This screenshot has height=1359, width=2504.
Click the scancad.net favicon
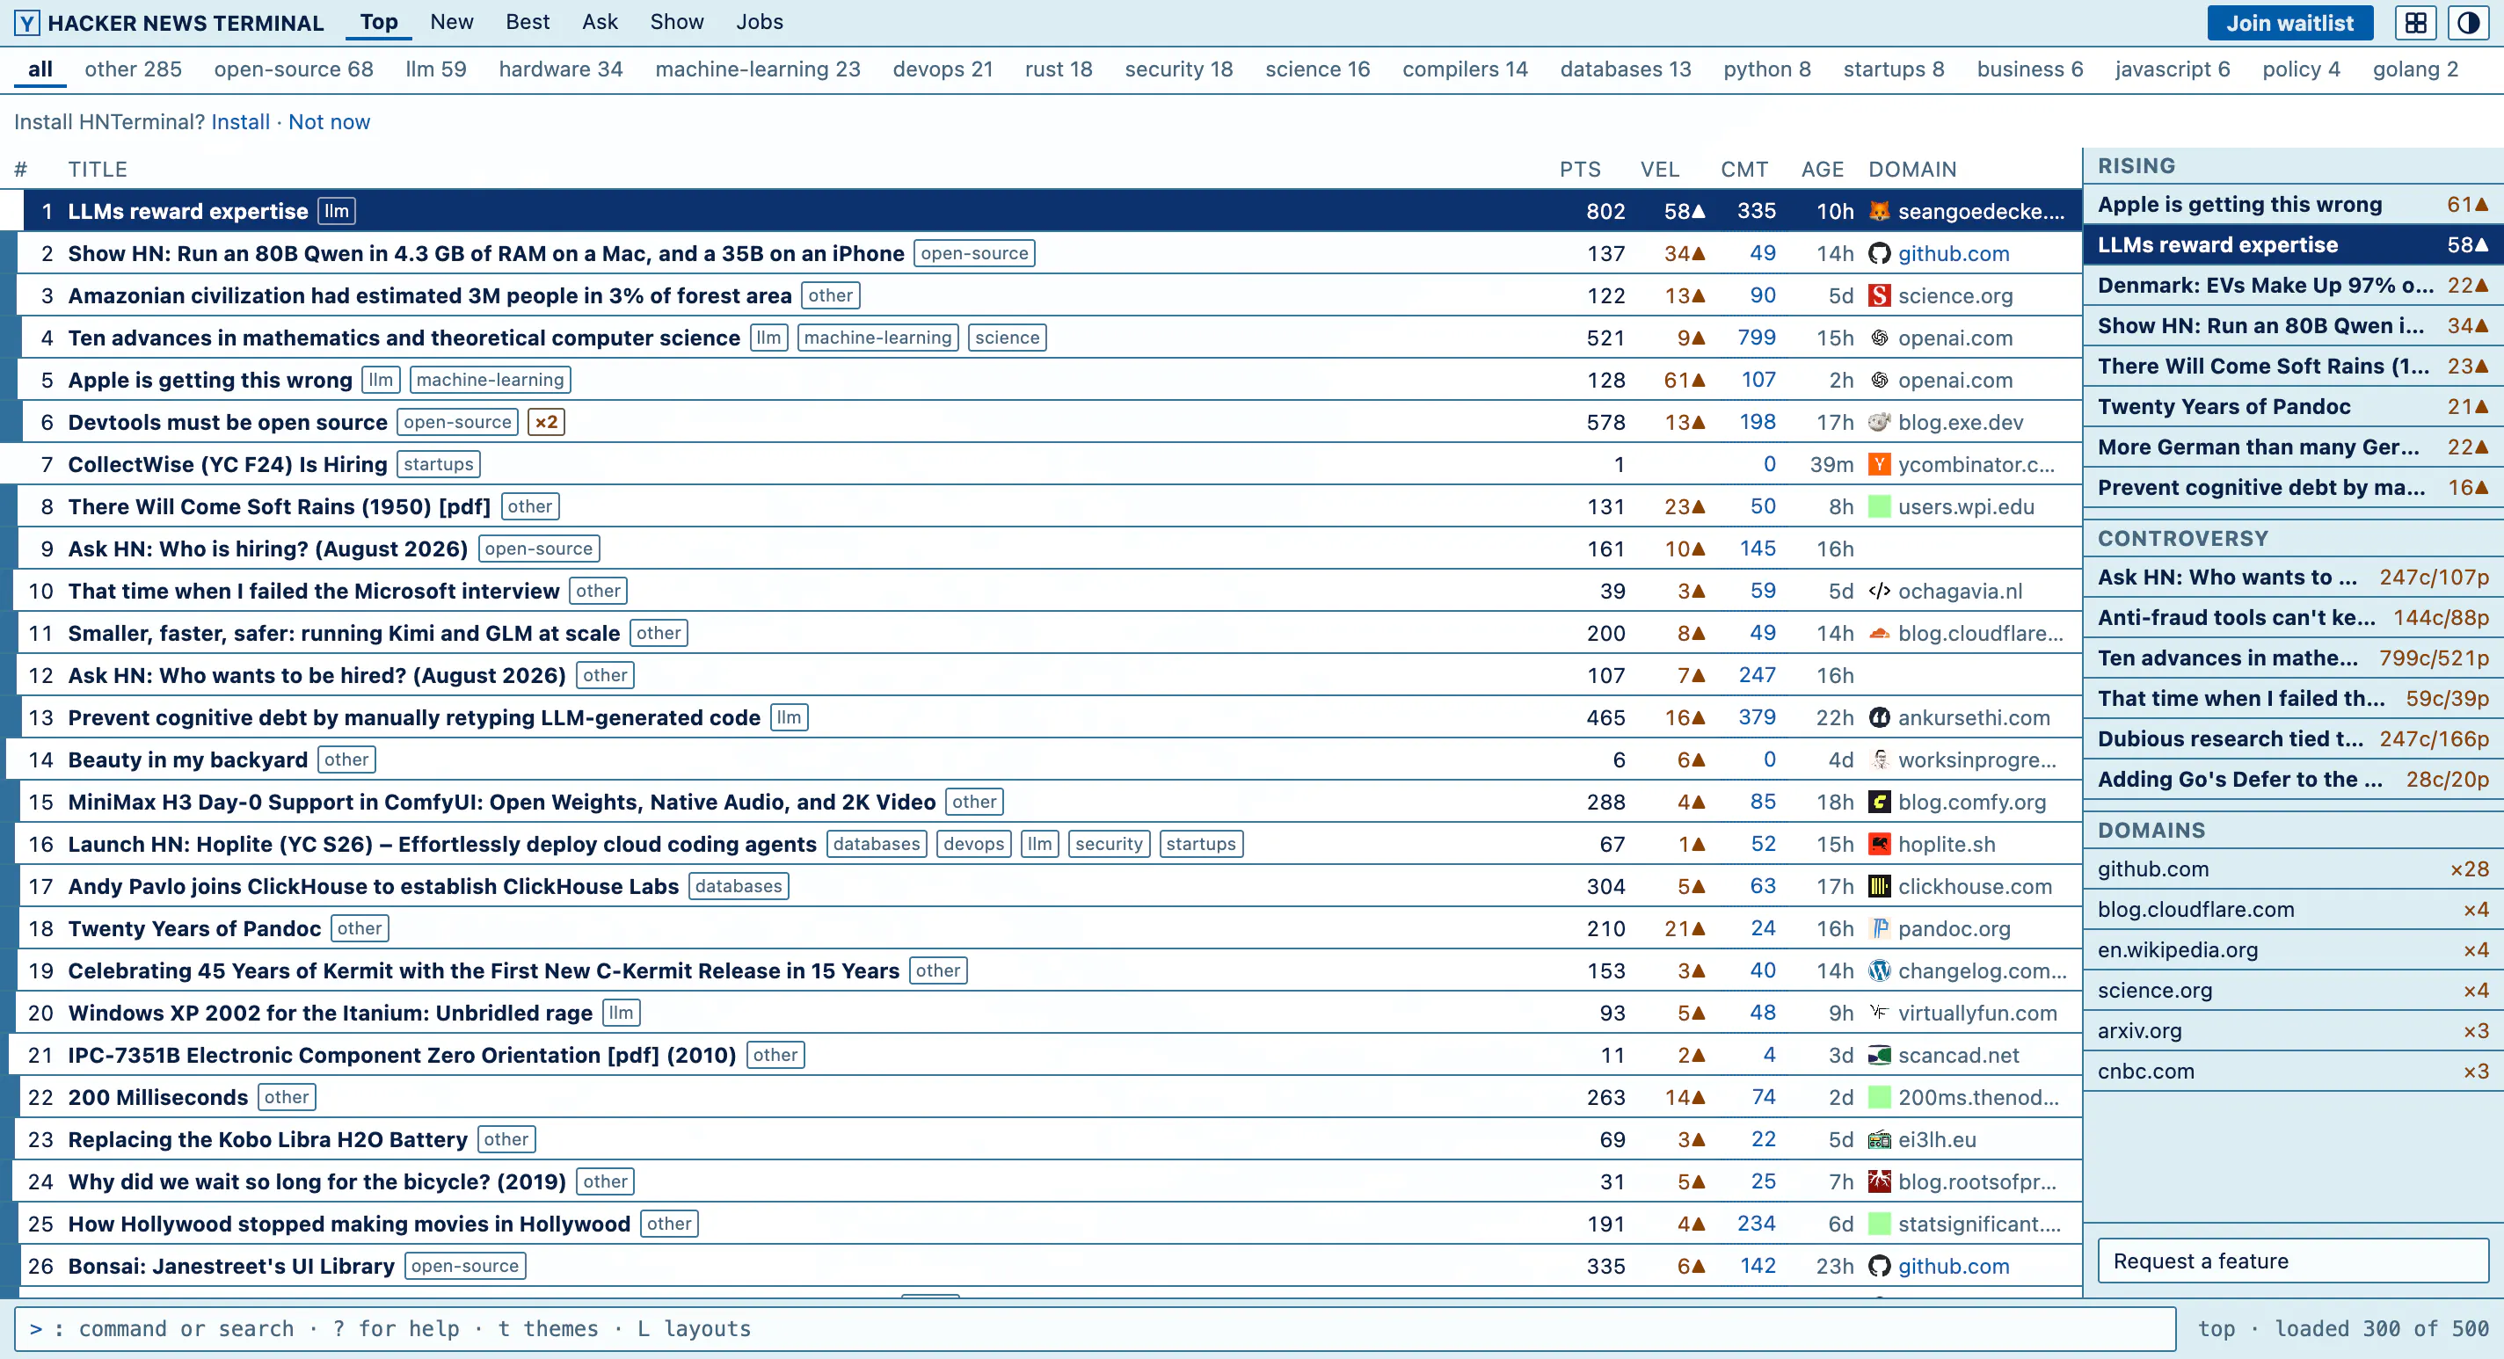coord(1879,1055)
